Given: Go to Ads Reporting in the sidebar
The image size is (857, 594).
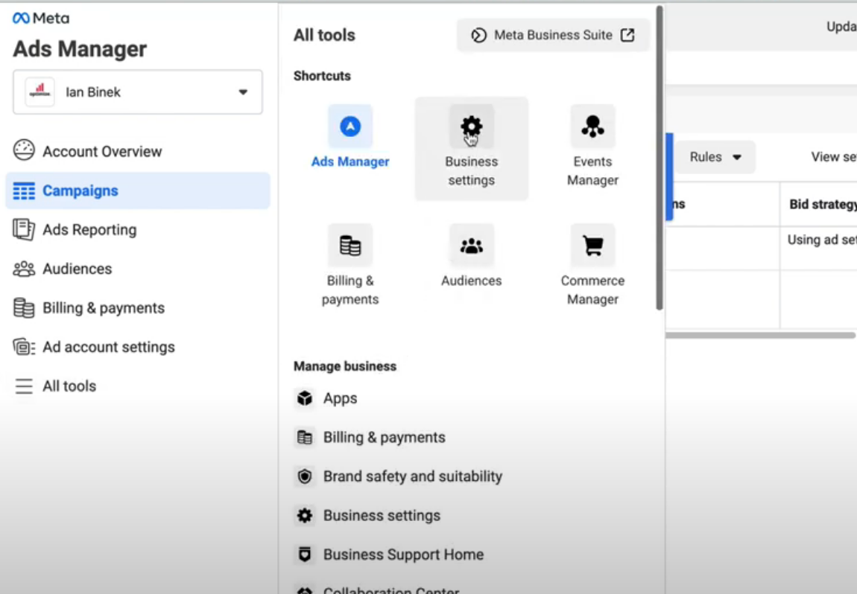Looking at the screenshot, I should [138, 230].
